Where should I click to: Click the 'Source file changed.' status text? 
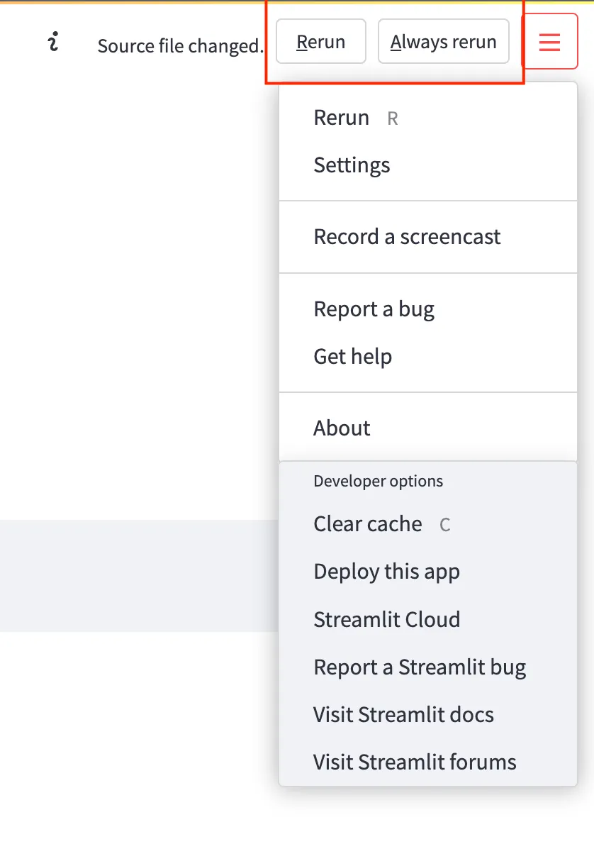(180, 46)
